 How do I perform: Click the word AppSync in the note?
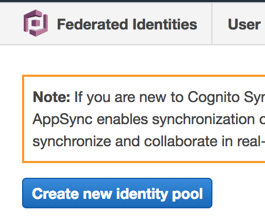pos(63,119)
